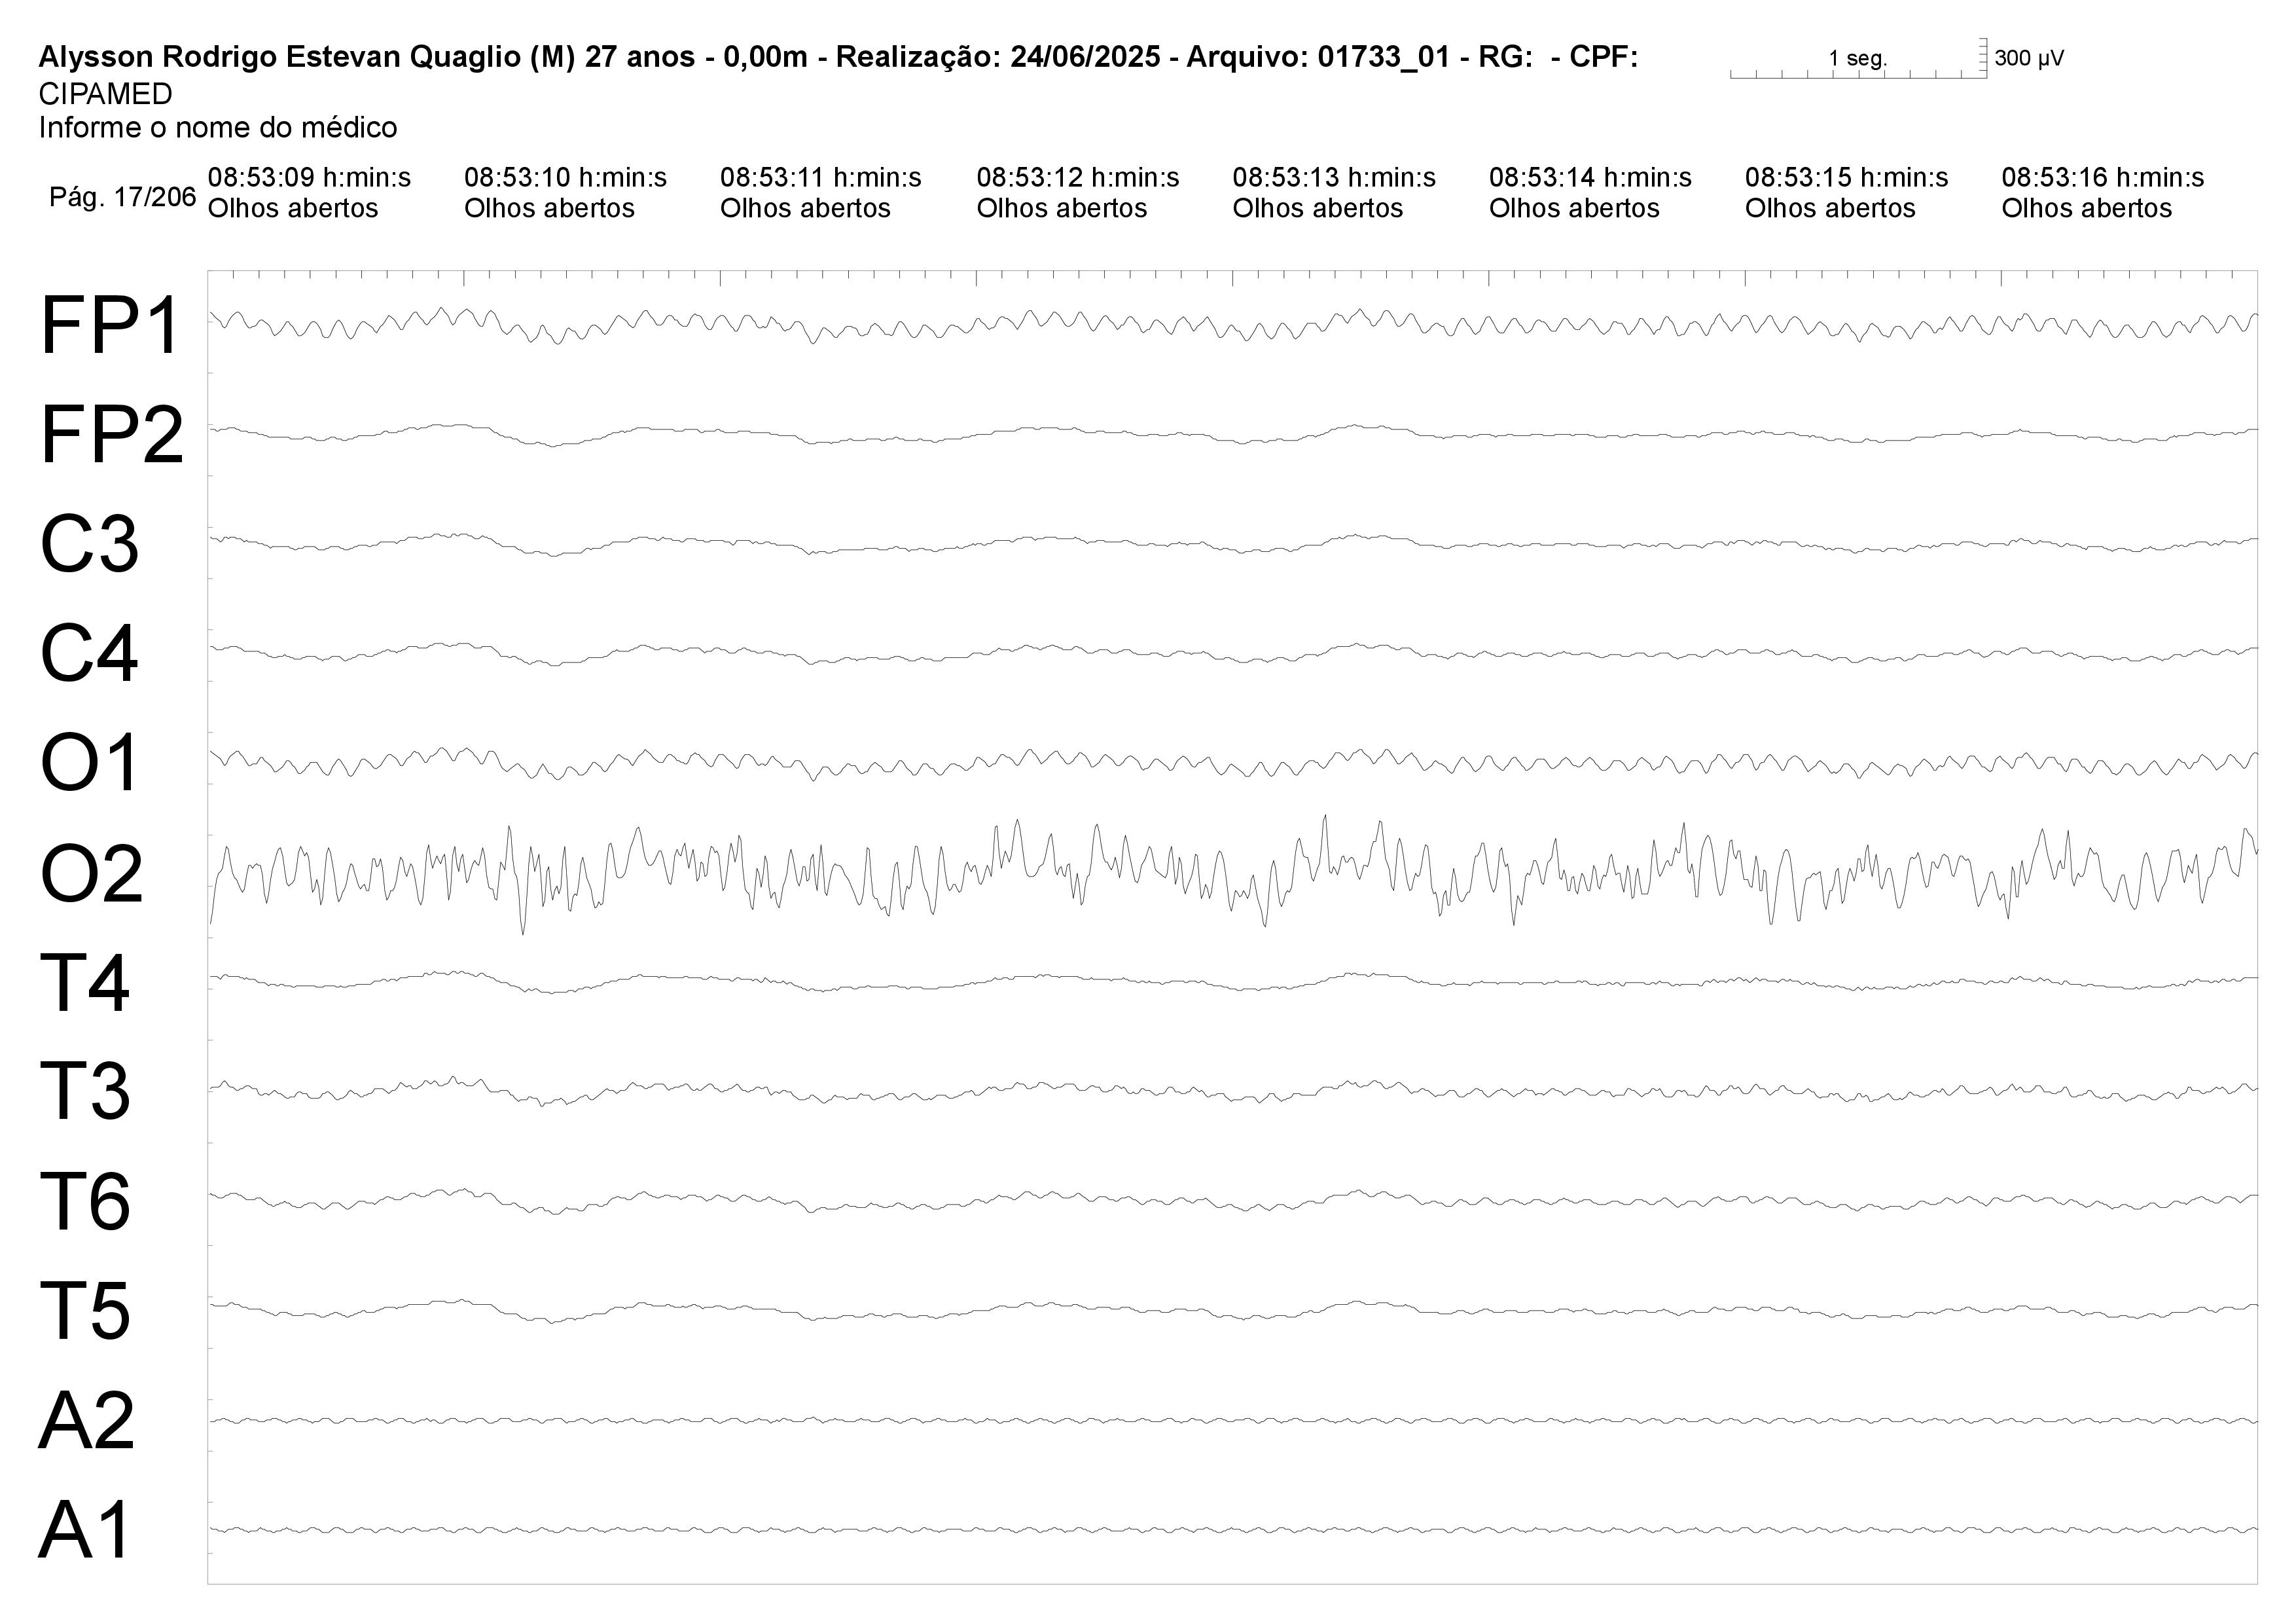The width and height of the screenshot is (2296, 1623).
Task: Select the C4 channel label
Action: [x=89, y=654]
